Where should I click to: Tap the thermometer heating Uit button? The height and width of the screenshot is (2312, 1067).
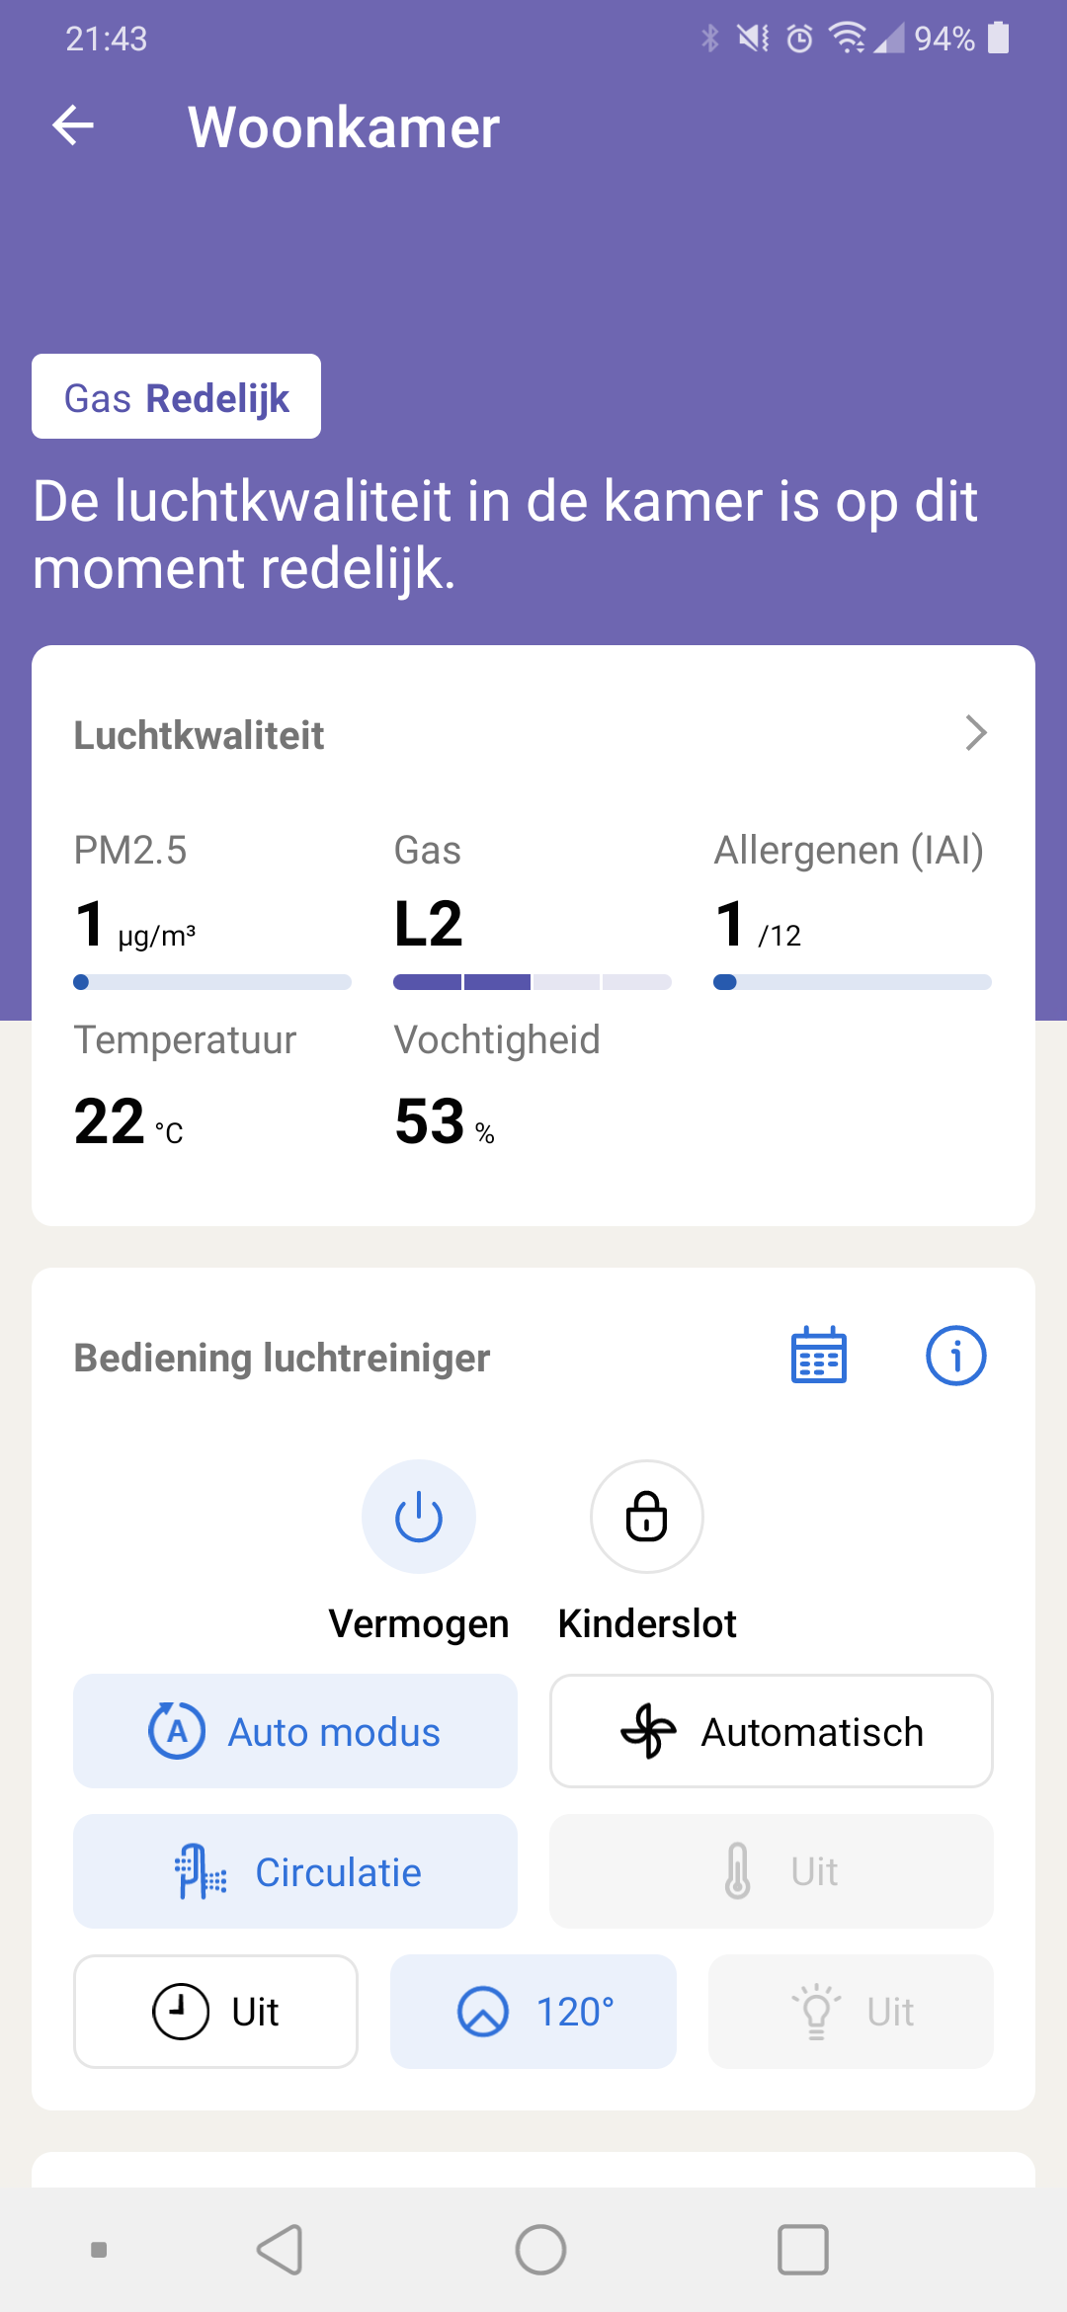[772, 1871]
